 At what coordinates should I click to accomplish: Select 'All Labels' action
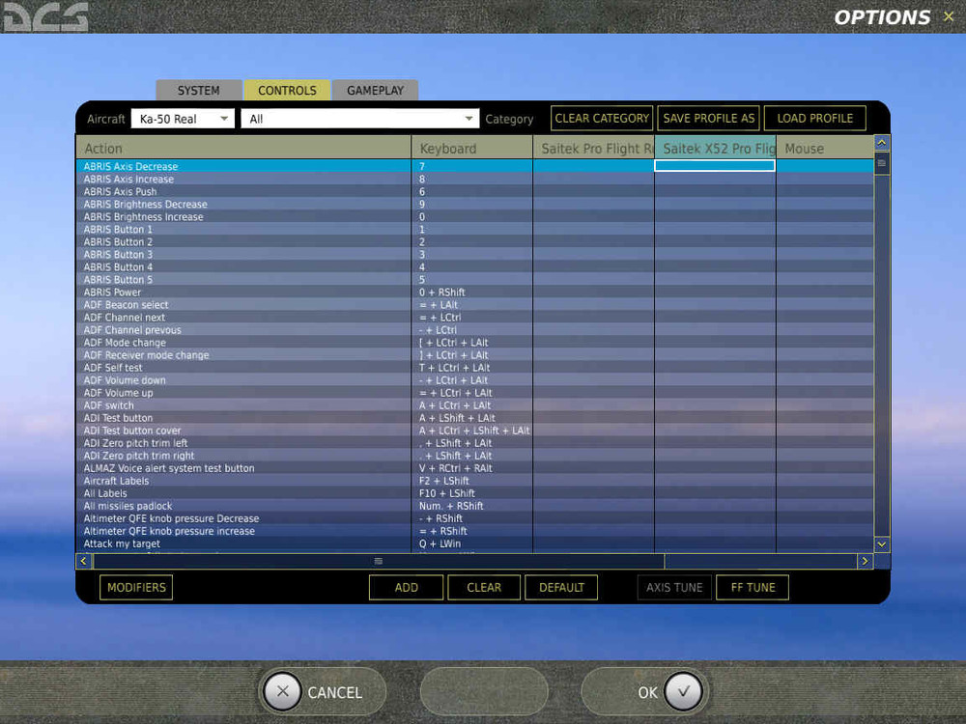pos(105,493)
